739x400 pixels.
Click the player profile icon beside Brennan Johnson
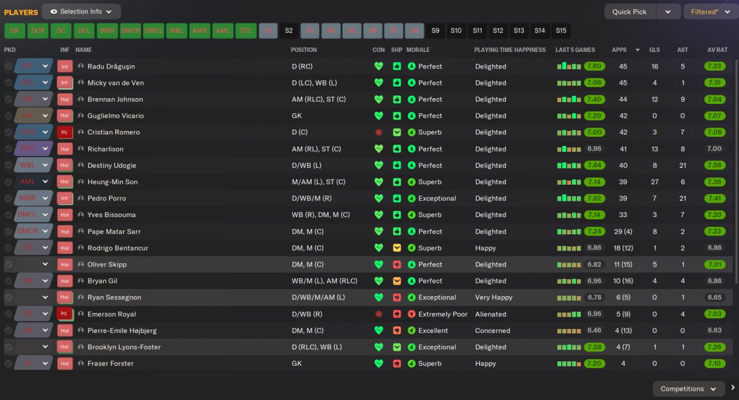(81, 99)
